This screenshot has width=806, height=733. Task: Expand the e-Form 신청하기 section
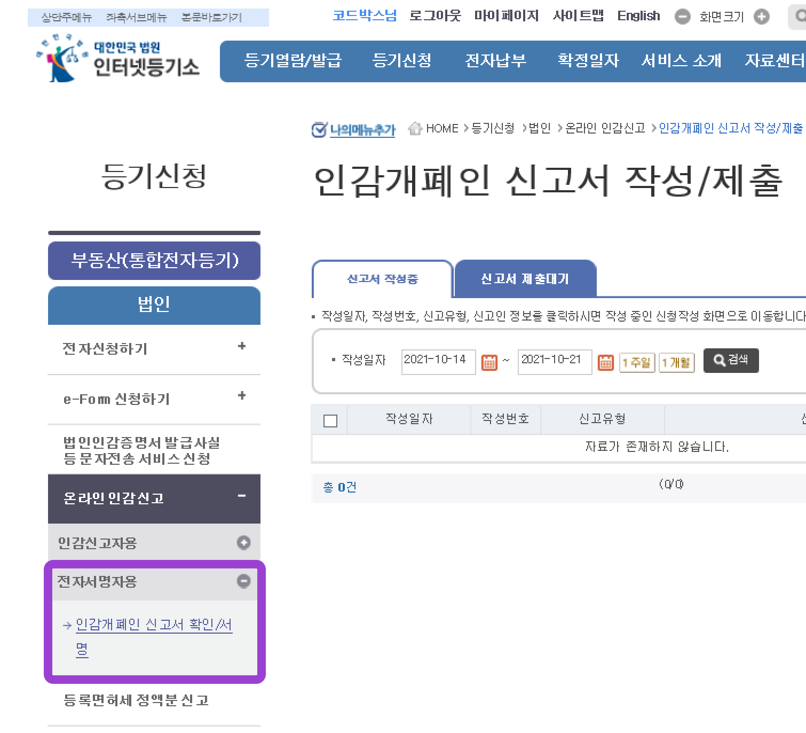point(241,396)
